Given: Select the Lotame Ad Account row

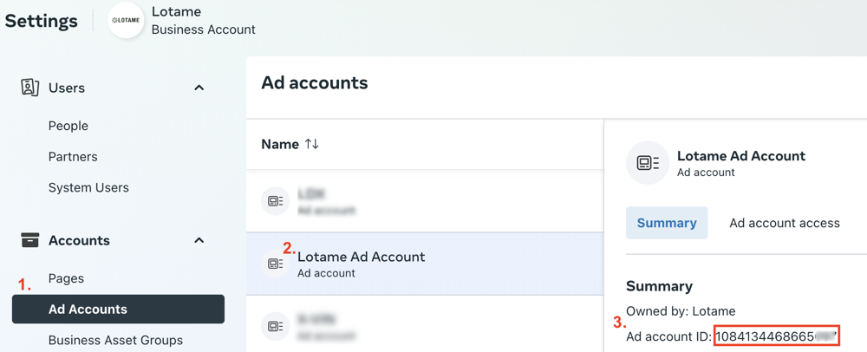Looking at the screenshot, I should [425, 264].
